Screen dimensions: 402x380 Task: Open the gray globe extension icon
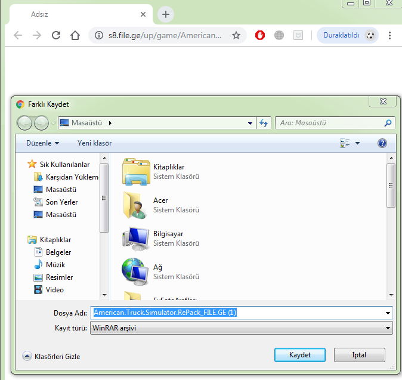pyautogui.click(x=279, y=35)
